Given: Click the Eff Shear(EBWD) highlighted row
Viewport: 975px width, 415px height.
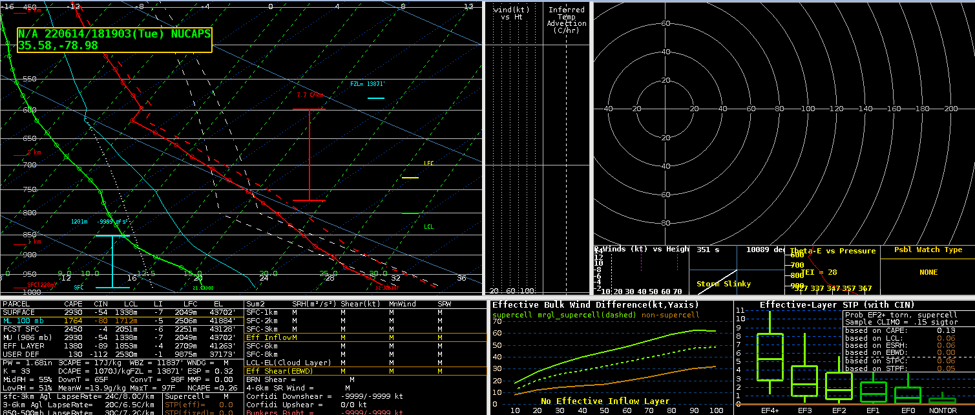Looking at the screenshot, I should coord(366,371).
